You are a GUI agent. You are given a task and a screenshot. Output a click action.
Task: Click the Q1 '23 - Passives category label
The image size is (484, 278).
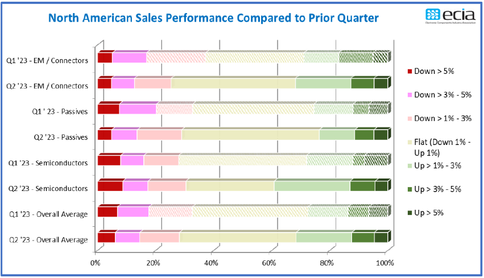(x=60, y=111)
